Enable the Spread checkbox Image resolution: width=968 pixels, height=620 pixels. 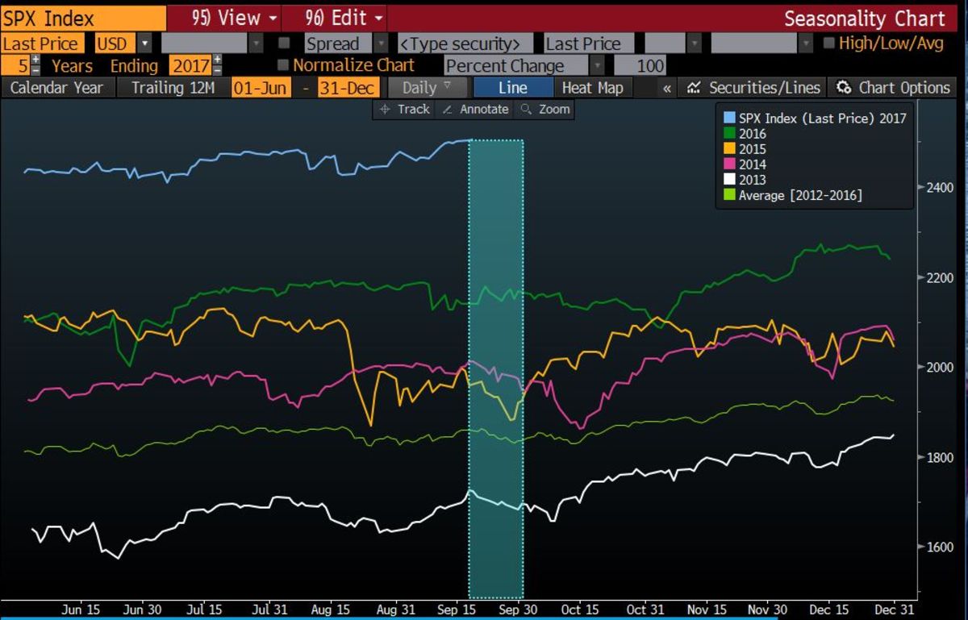[x=284, y=44]
